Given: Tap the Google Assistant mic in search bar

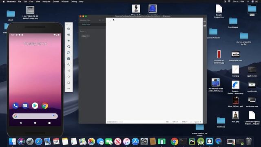Looking at the screenshot, I should [54, 116].
